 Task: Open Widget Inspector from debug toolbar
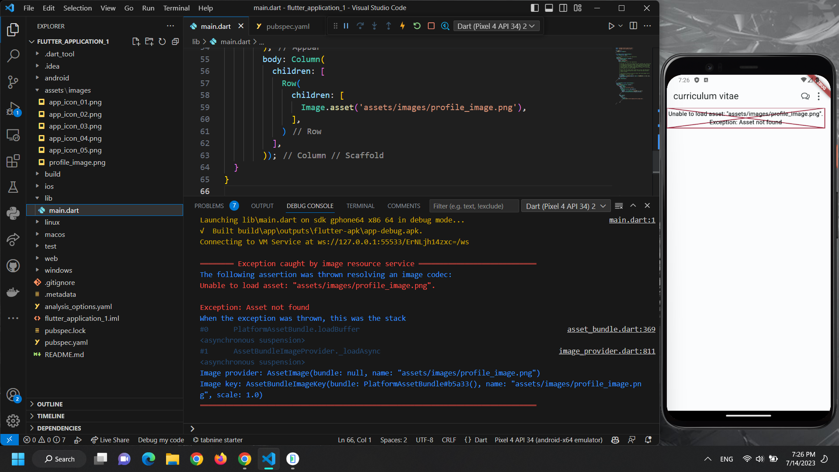(x=445, y=26)
